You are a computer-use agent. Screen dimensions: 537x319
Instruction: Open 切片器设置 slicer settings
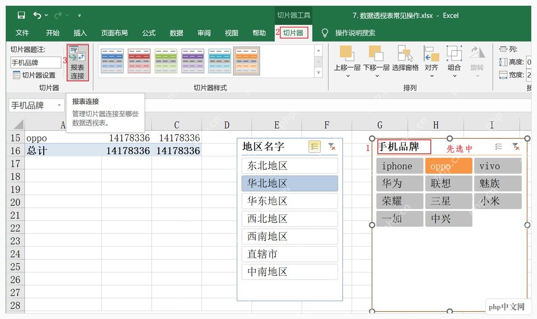click(34, 75)
